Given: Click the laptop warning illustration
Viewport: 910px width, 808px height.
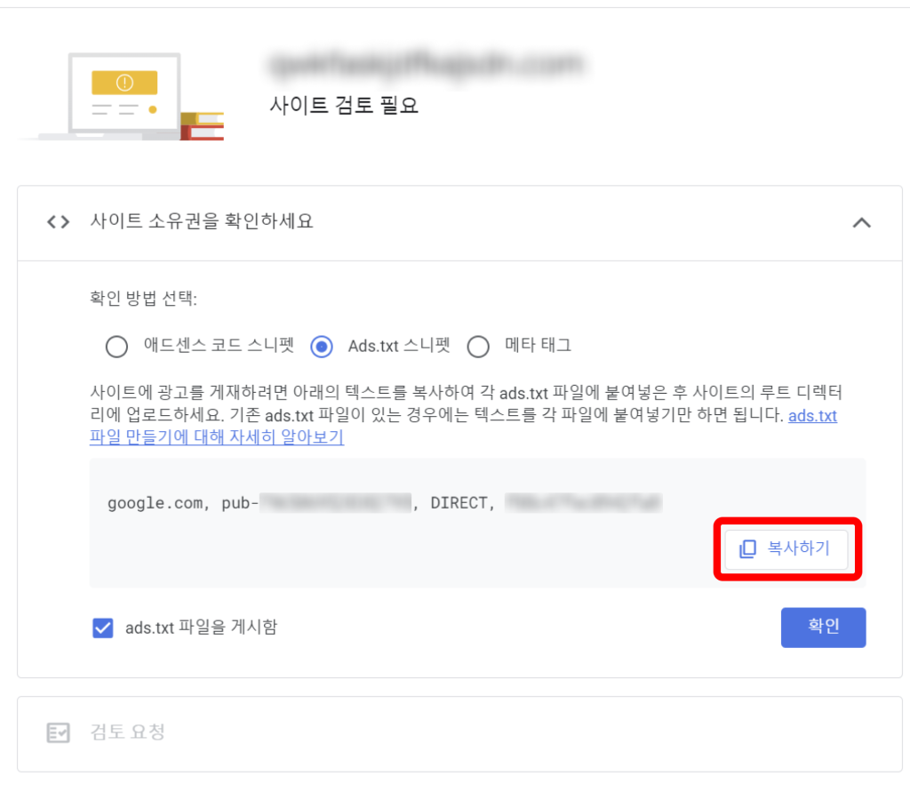Looking at the screenshot, I should tap(122, 96).
